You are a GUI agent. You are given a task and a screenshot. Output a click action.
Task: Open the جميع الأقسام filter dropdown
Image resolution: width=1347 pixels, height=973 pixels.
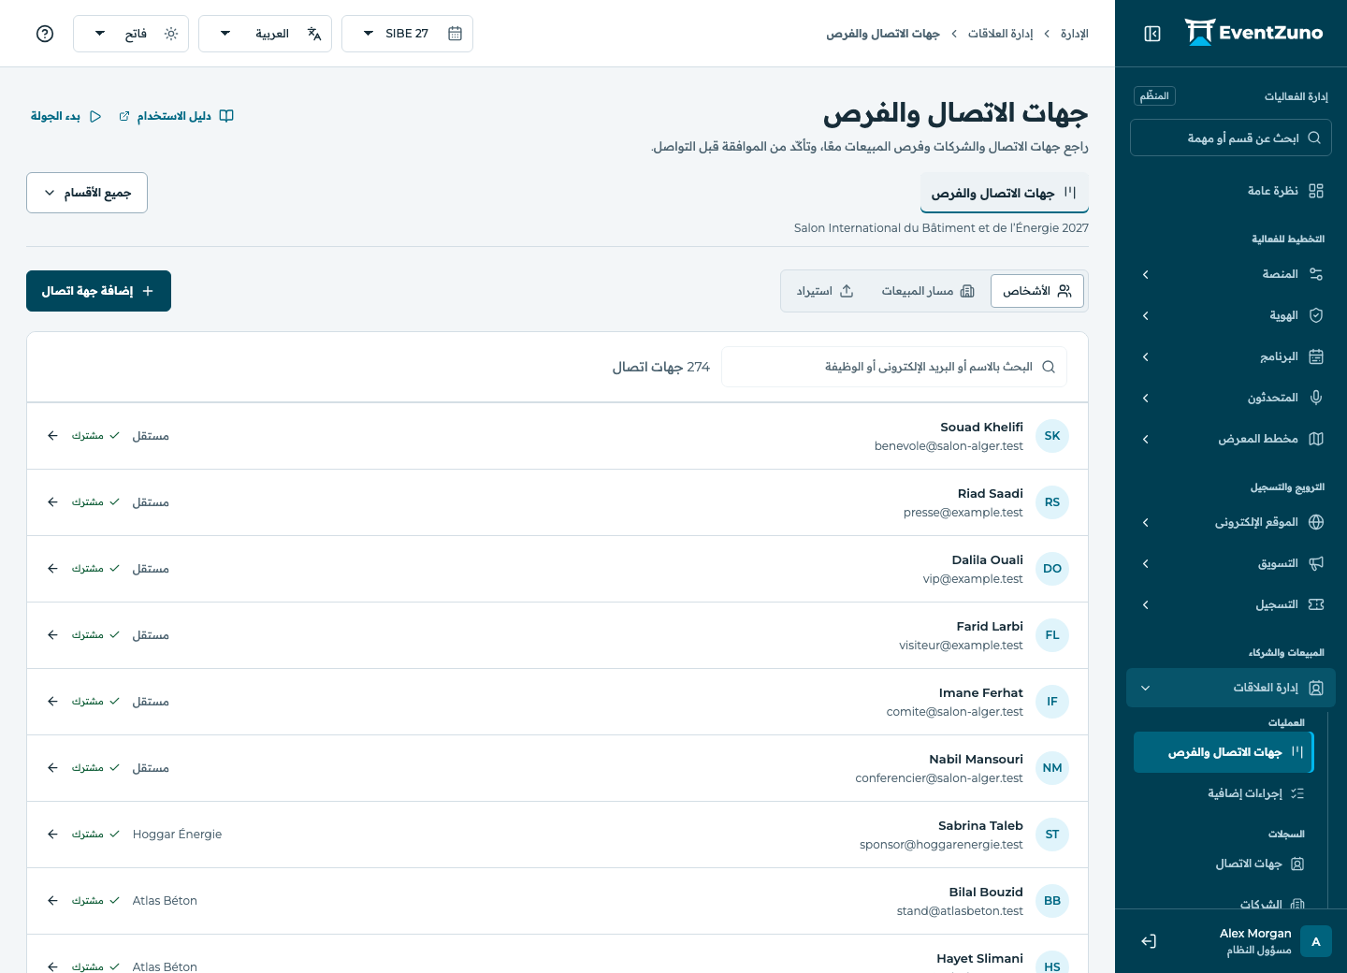coord(87,193)
